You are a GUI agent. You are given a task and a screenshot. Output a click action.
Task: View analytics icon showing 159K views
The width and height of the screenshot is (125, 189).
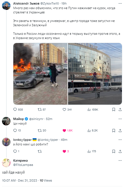93,109
